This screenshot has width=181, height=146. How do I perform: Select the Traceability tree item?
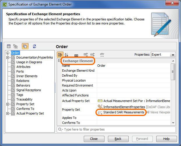tap(24, 99)
